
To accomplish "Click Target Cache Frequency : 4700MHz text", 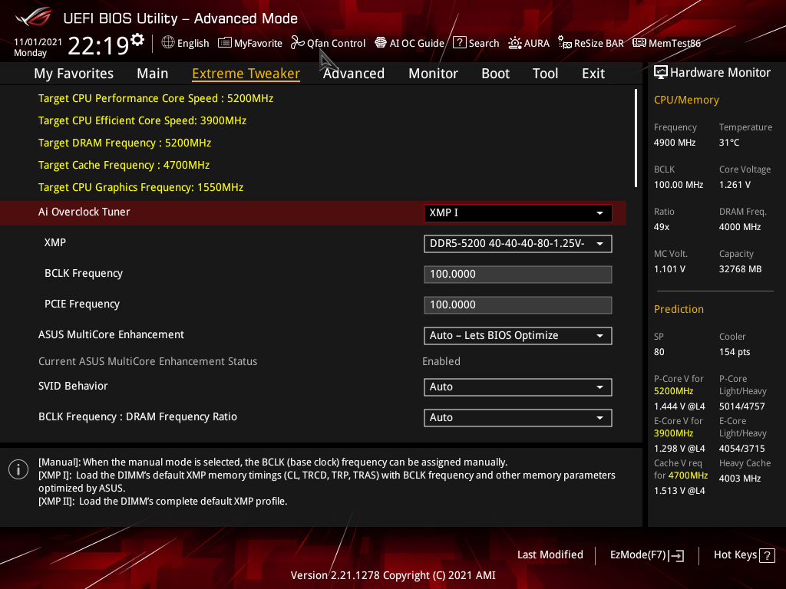I will tap(124, 166).
